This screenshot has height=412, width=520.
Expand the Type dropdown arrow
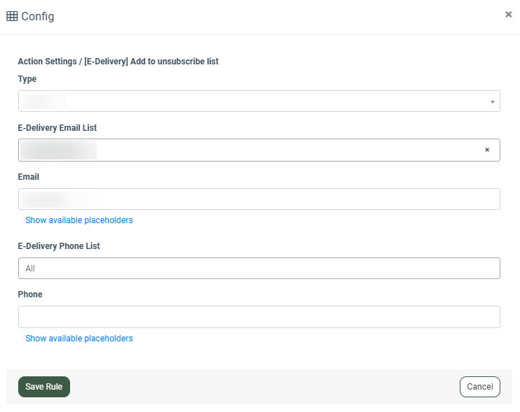(493, 102)
